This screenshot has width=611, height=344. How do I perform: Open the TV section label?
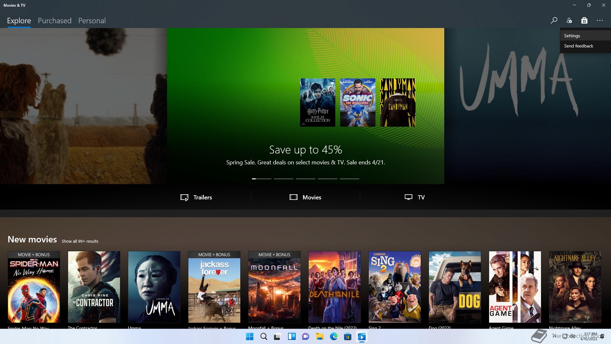[421, 197]
